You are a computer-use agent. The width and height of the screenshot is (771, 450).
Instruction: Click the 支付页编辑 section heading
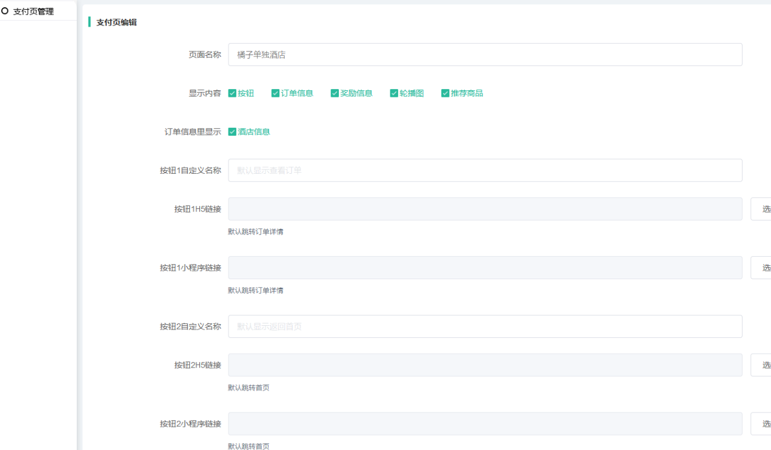(116, 22)
